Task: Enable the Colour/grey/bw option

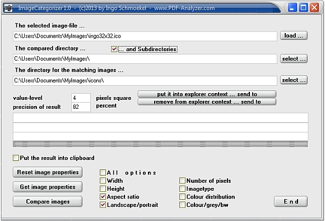Action: [x=182, y=205]
